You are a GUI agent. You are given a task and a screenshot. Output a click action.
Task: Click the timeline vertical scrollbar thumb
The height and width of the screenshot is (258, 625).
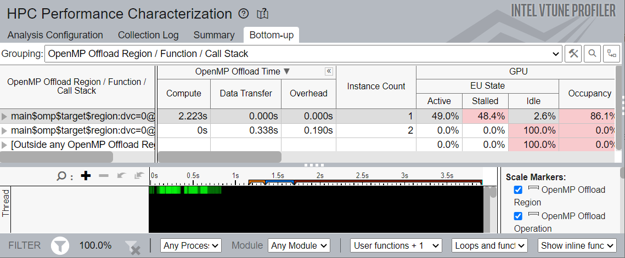coord(493,192)
